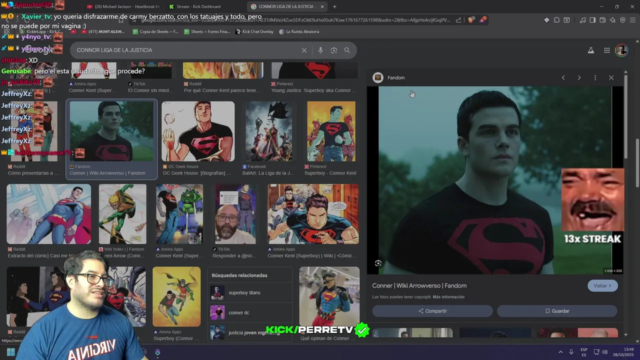The height and width of the screenshot is (360, 640).
Task: Clear the Google search box text
Action: pyautogui.click(x=304, y=50)
